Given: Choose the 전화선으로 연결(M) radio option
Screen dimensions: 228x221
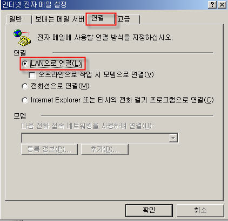Looking at the screenshot, I should tap(25, 86).
